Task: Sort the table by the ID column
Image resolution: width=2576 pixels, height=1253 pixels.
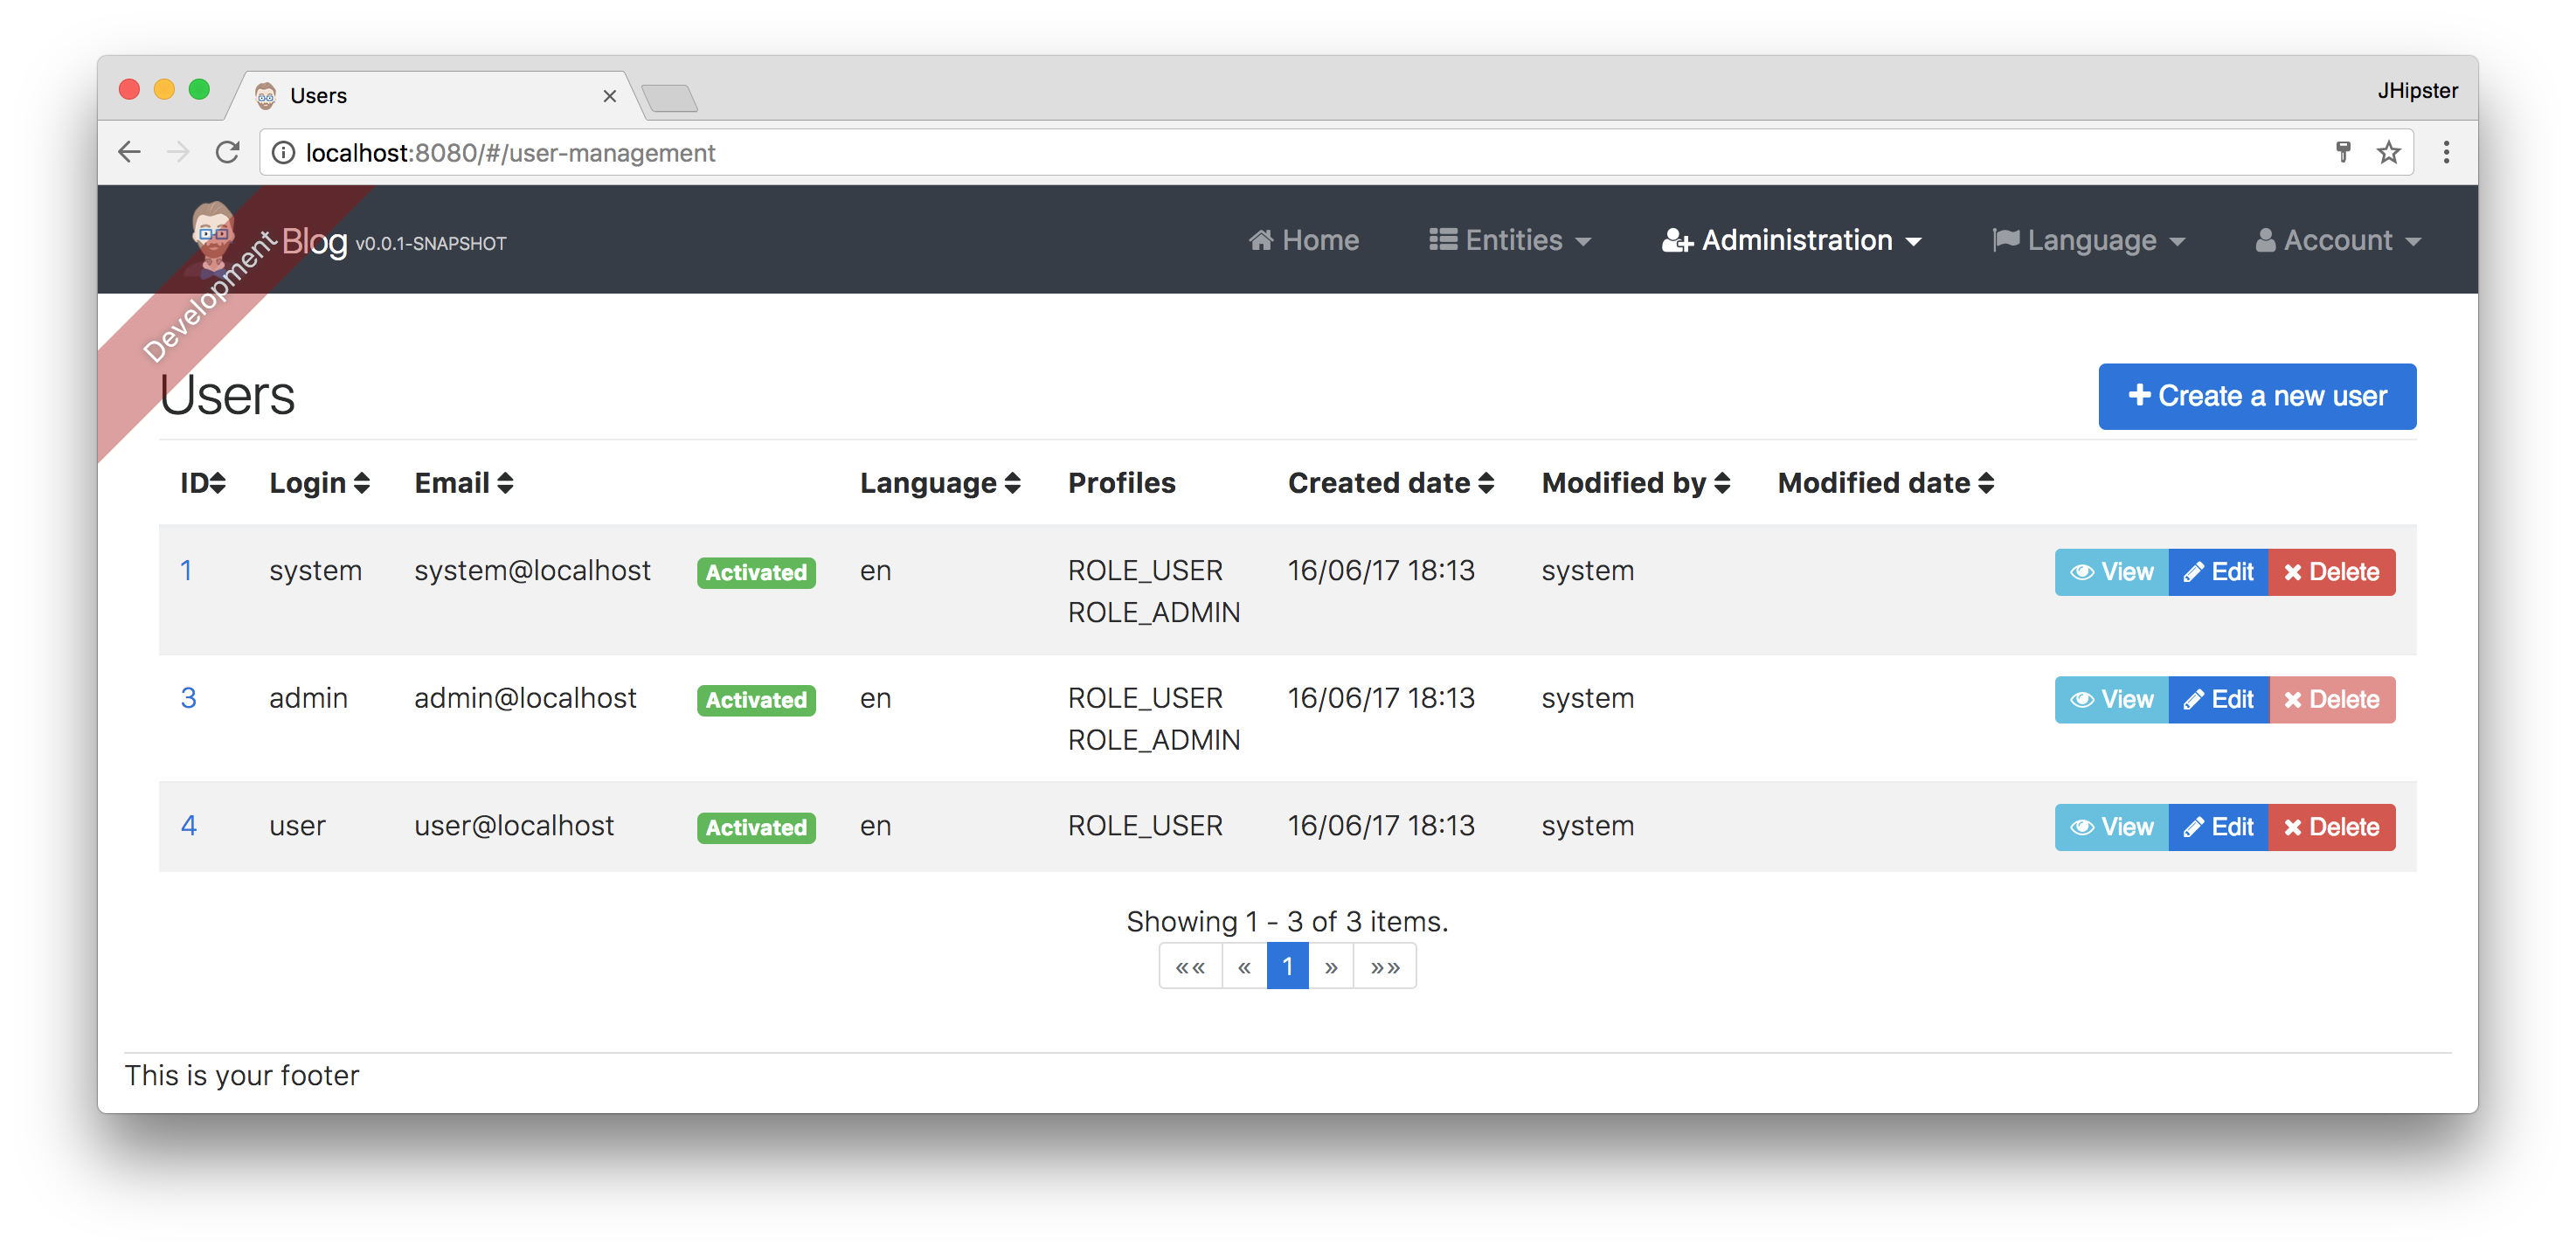Action: coord(202,483)
